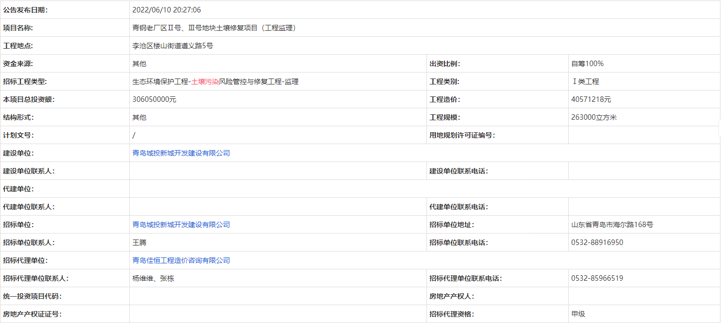This screenshot has height=323, width=722.
Task: Click the 资金来源 value 其他
Action: coord(139,64)
